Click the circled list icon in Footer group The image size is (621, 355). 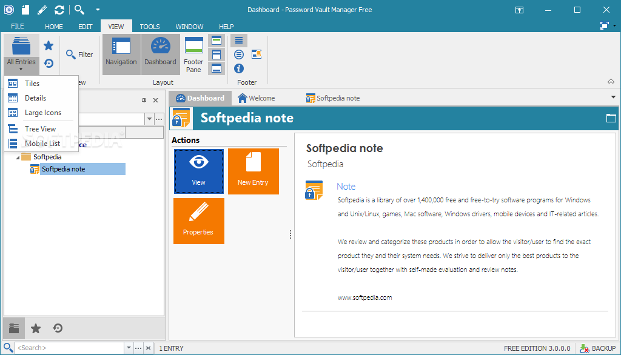[x=239, y=55]
